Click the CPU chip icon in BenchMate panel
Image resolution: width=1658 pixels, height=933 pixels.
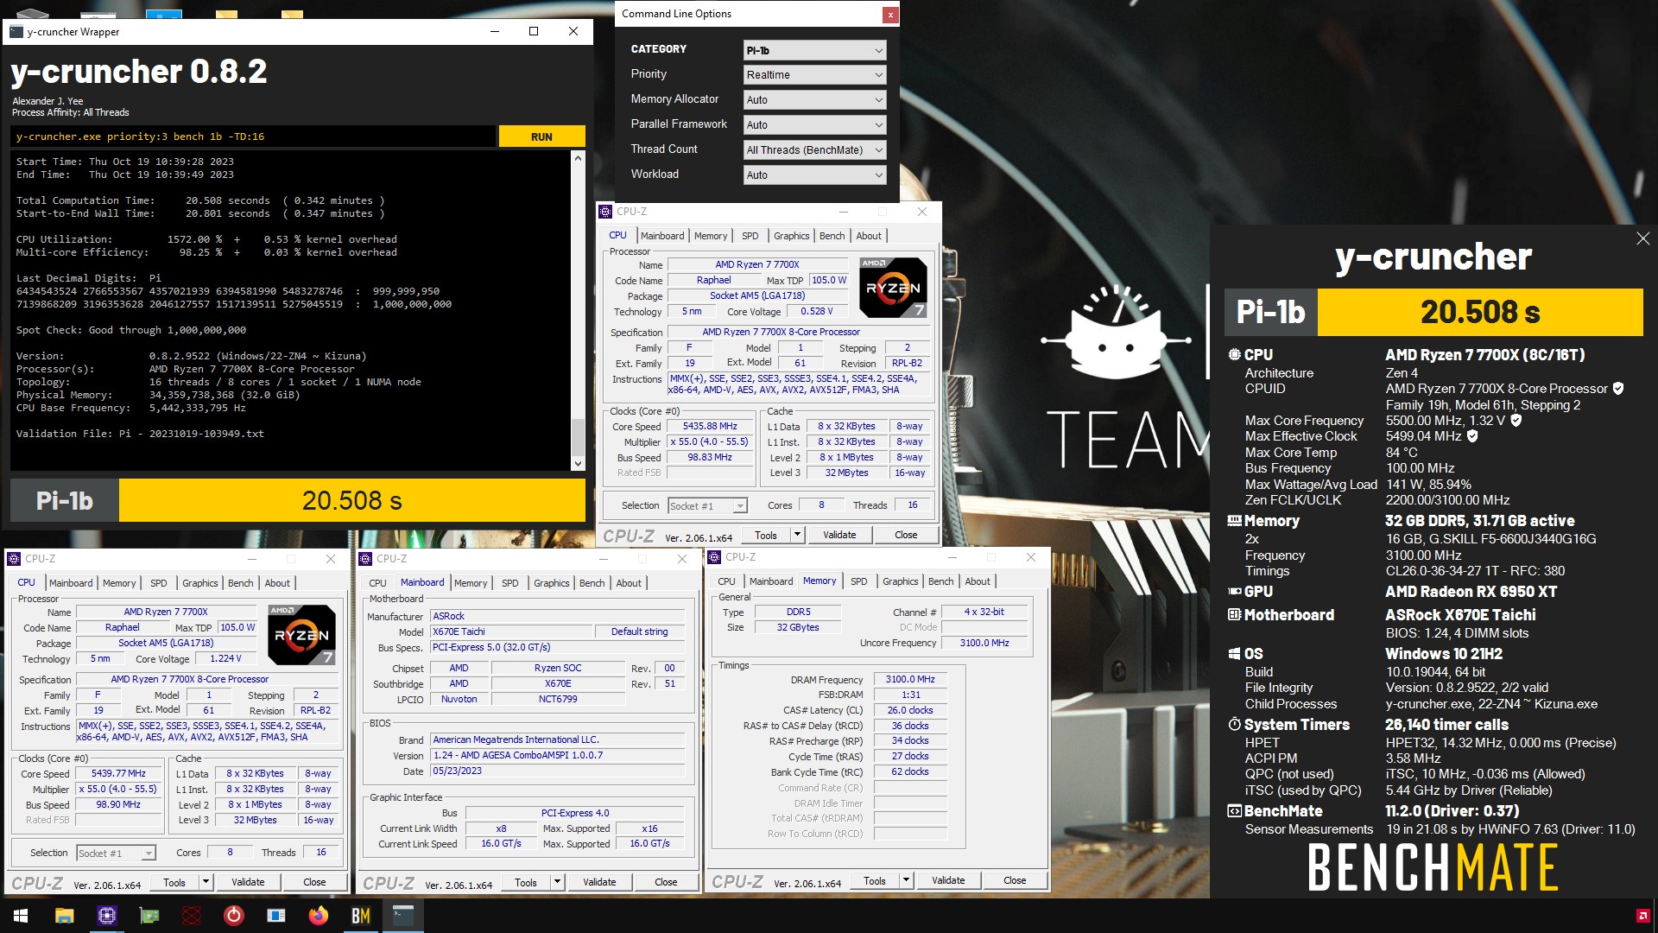pos(1235,355)
